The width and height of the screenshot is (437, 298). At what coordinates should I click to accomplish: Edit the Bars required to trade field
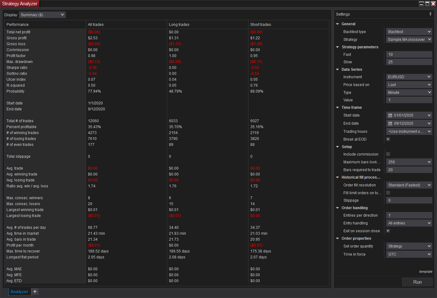tap(409, 170)
